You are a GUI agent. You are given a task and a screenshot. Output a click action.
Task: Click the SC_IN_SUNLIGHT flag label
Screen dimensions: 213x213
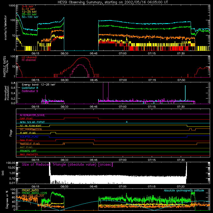pos(31,126)
